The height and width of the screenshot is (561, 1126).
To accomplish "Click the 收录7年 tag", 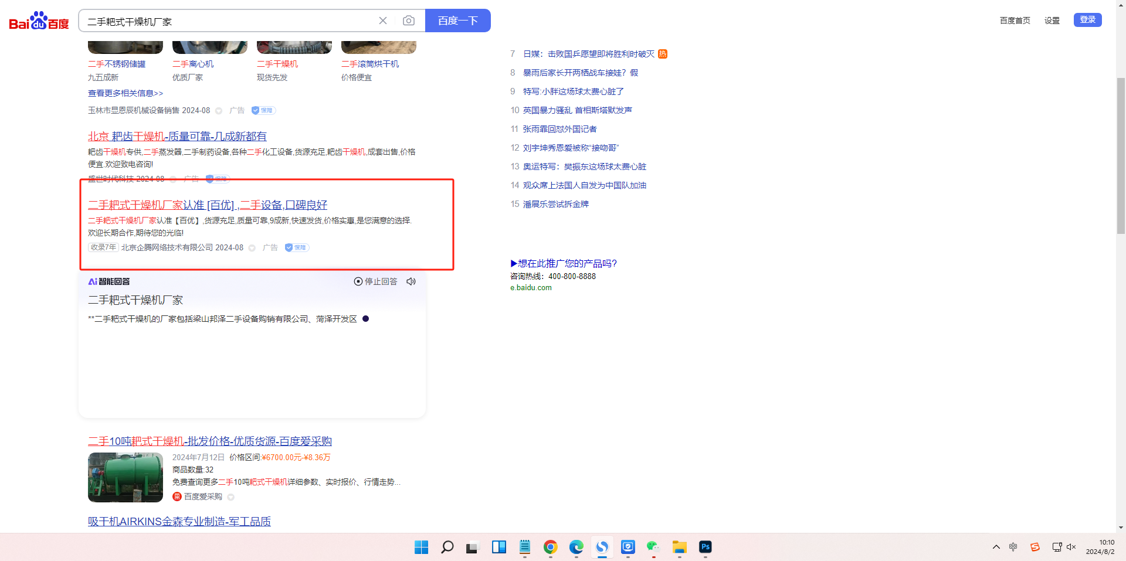I will click(103, 247).
